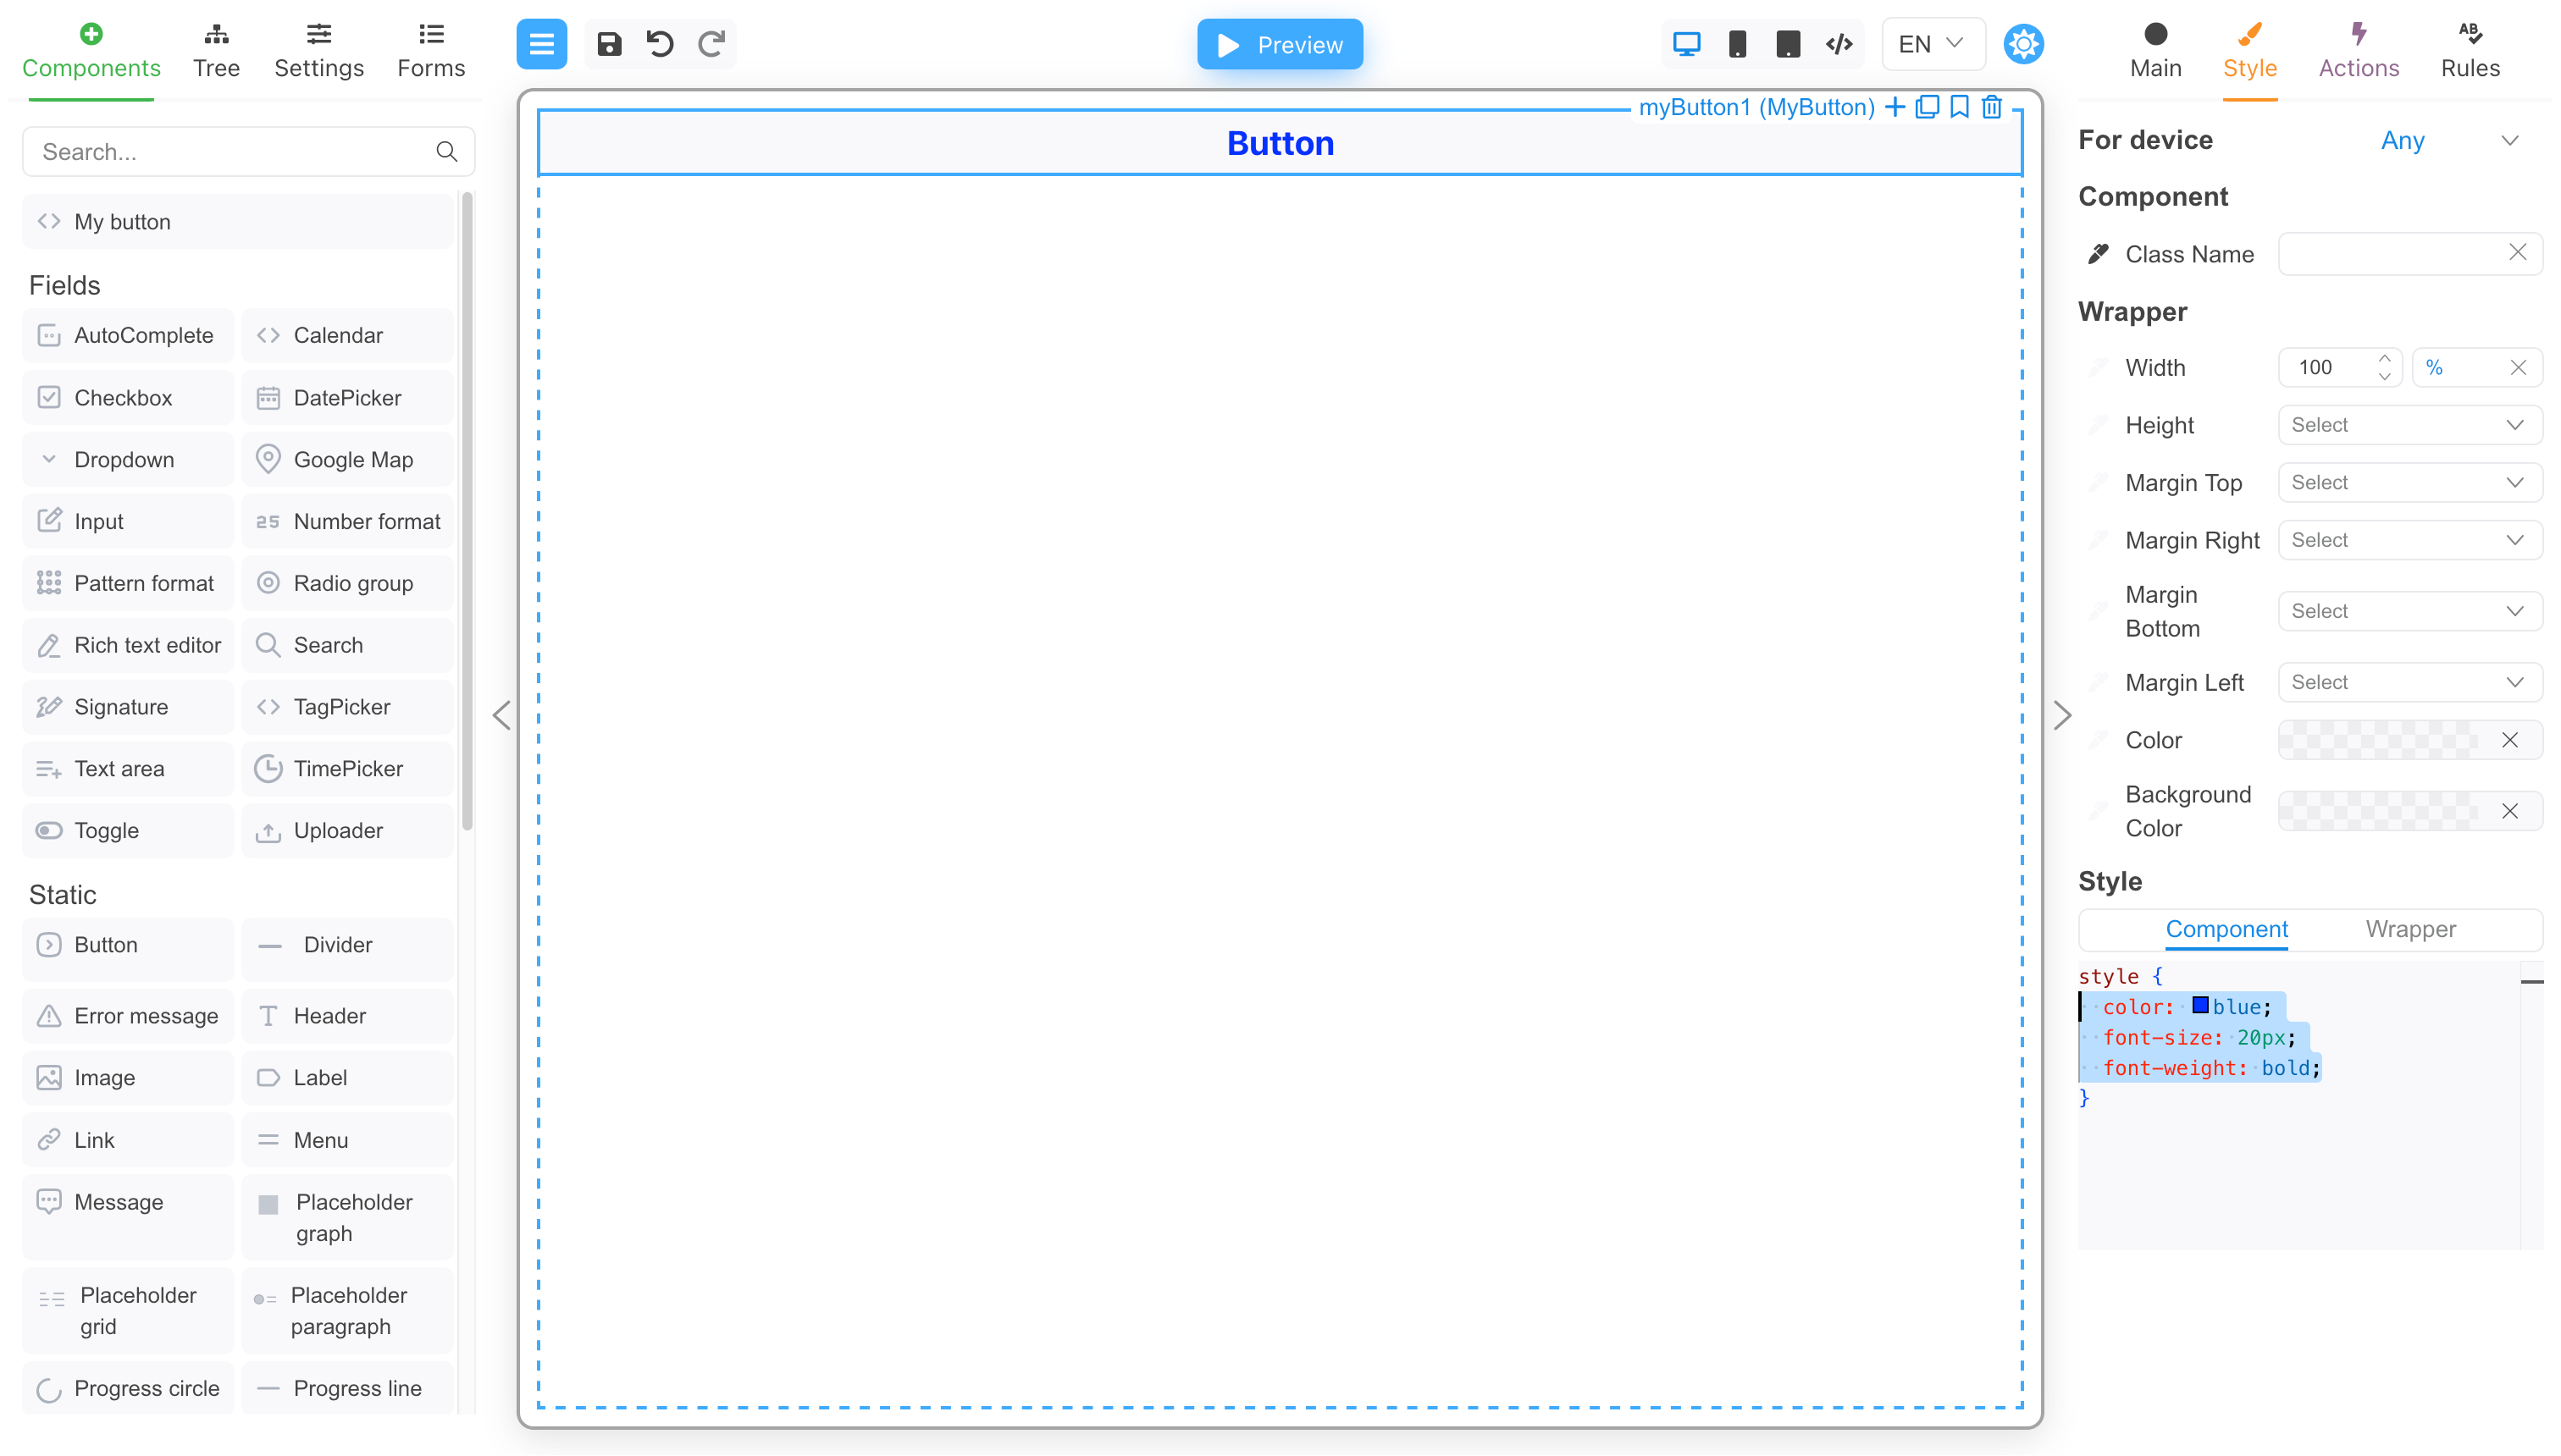Add a component to myButton1
The height and width of the screenshot is (1456, 2561).
1894,107
